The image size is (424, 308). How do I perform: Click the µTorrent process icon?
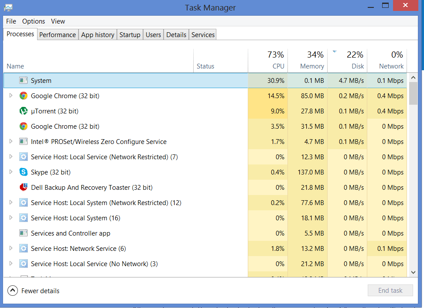[x=24, y=111]
